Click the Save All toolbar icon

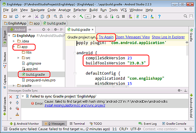11,16
